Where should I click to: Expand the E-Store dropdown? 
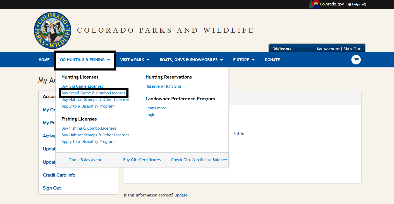tap(244, 60)
